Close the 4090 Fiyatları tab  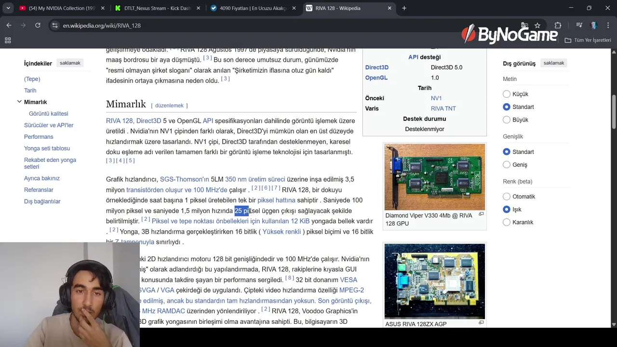pos(294,8)
